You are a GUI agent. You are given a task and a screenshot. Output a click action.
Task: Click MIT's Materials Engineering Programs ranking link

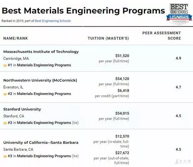(44, 65)
